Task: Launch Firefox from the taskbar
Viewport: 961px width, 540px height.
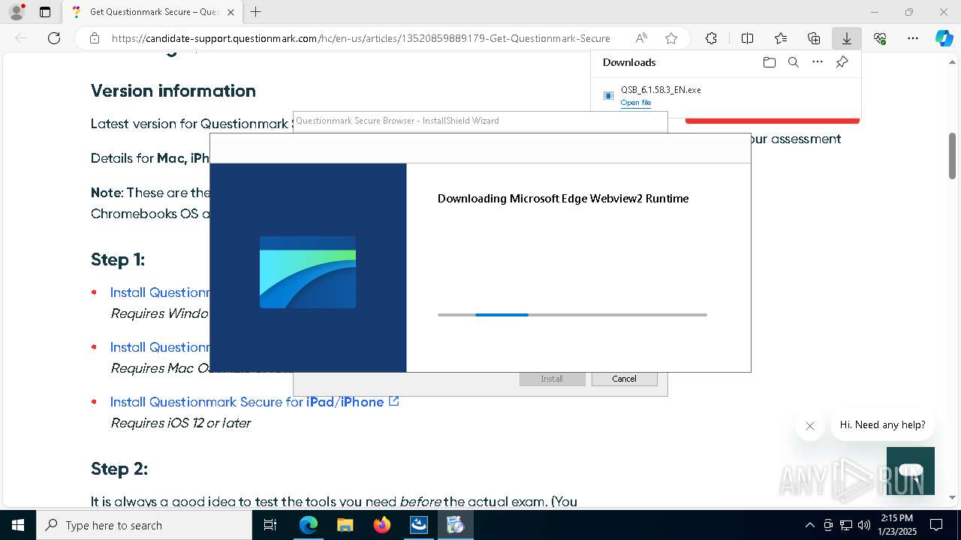Action: (382, 525)
